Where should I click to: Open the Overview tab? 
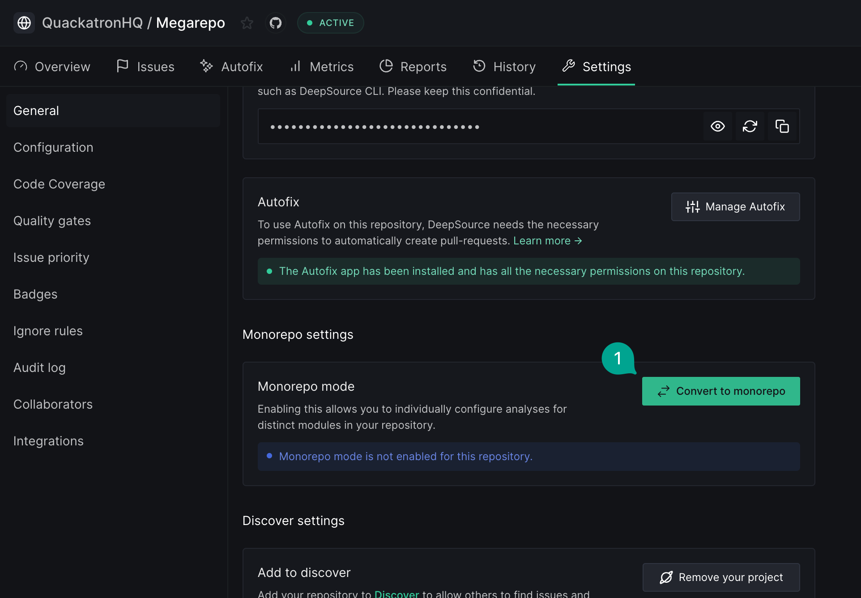[x=52, y=67]
